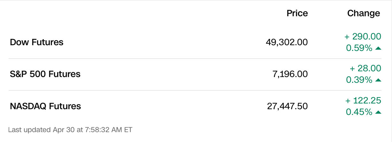Click the + 290.00 change value
Image resolution: width=392 pixels, height=142 pixels.
[x=363, y=37]
